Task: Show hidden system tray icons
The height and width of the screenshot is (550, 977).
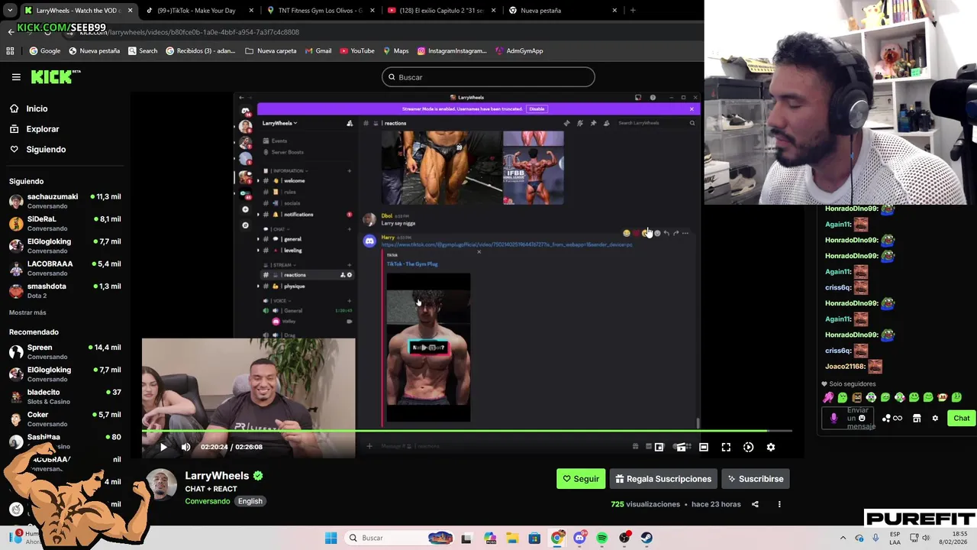Action: pos(843,538)
